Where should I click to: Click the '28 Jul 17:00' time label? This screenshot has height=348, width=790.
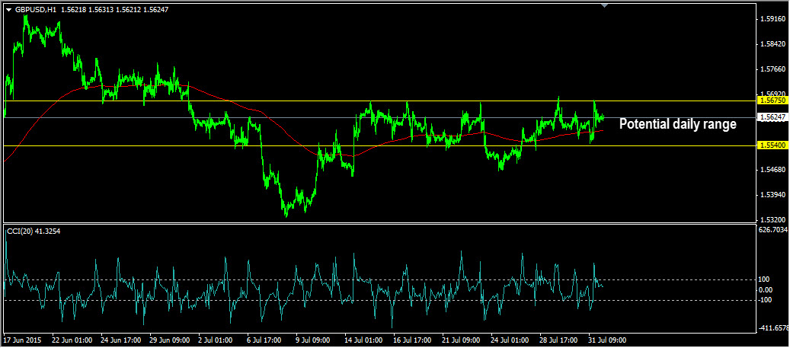pyautogui.click(x=558, y=340)
